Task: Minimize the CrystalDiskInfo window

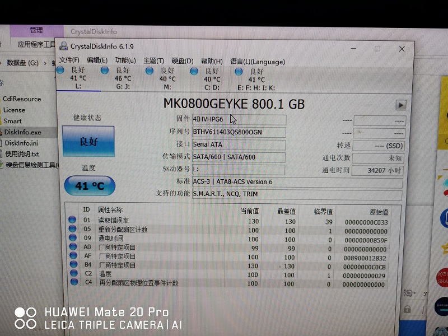Action: (x=353, y=49)
